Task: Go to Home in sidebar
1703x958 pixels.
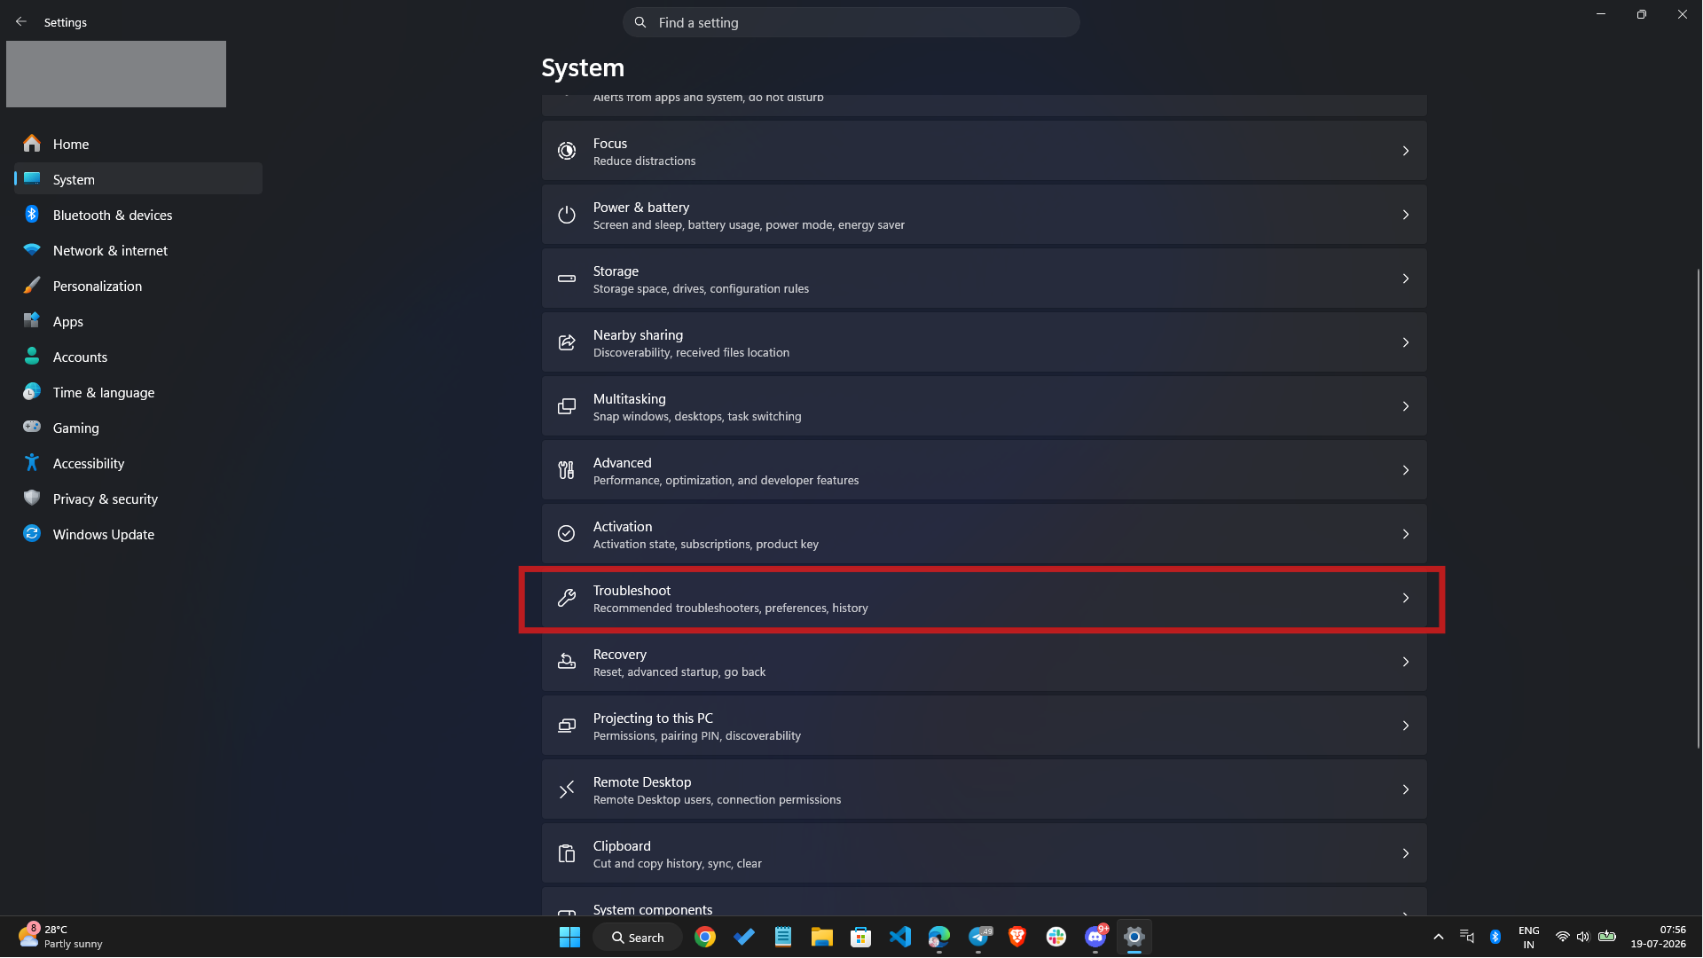Action: [138, 144]
